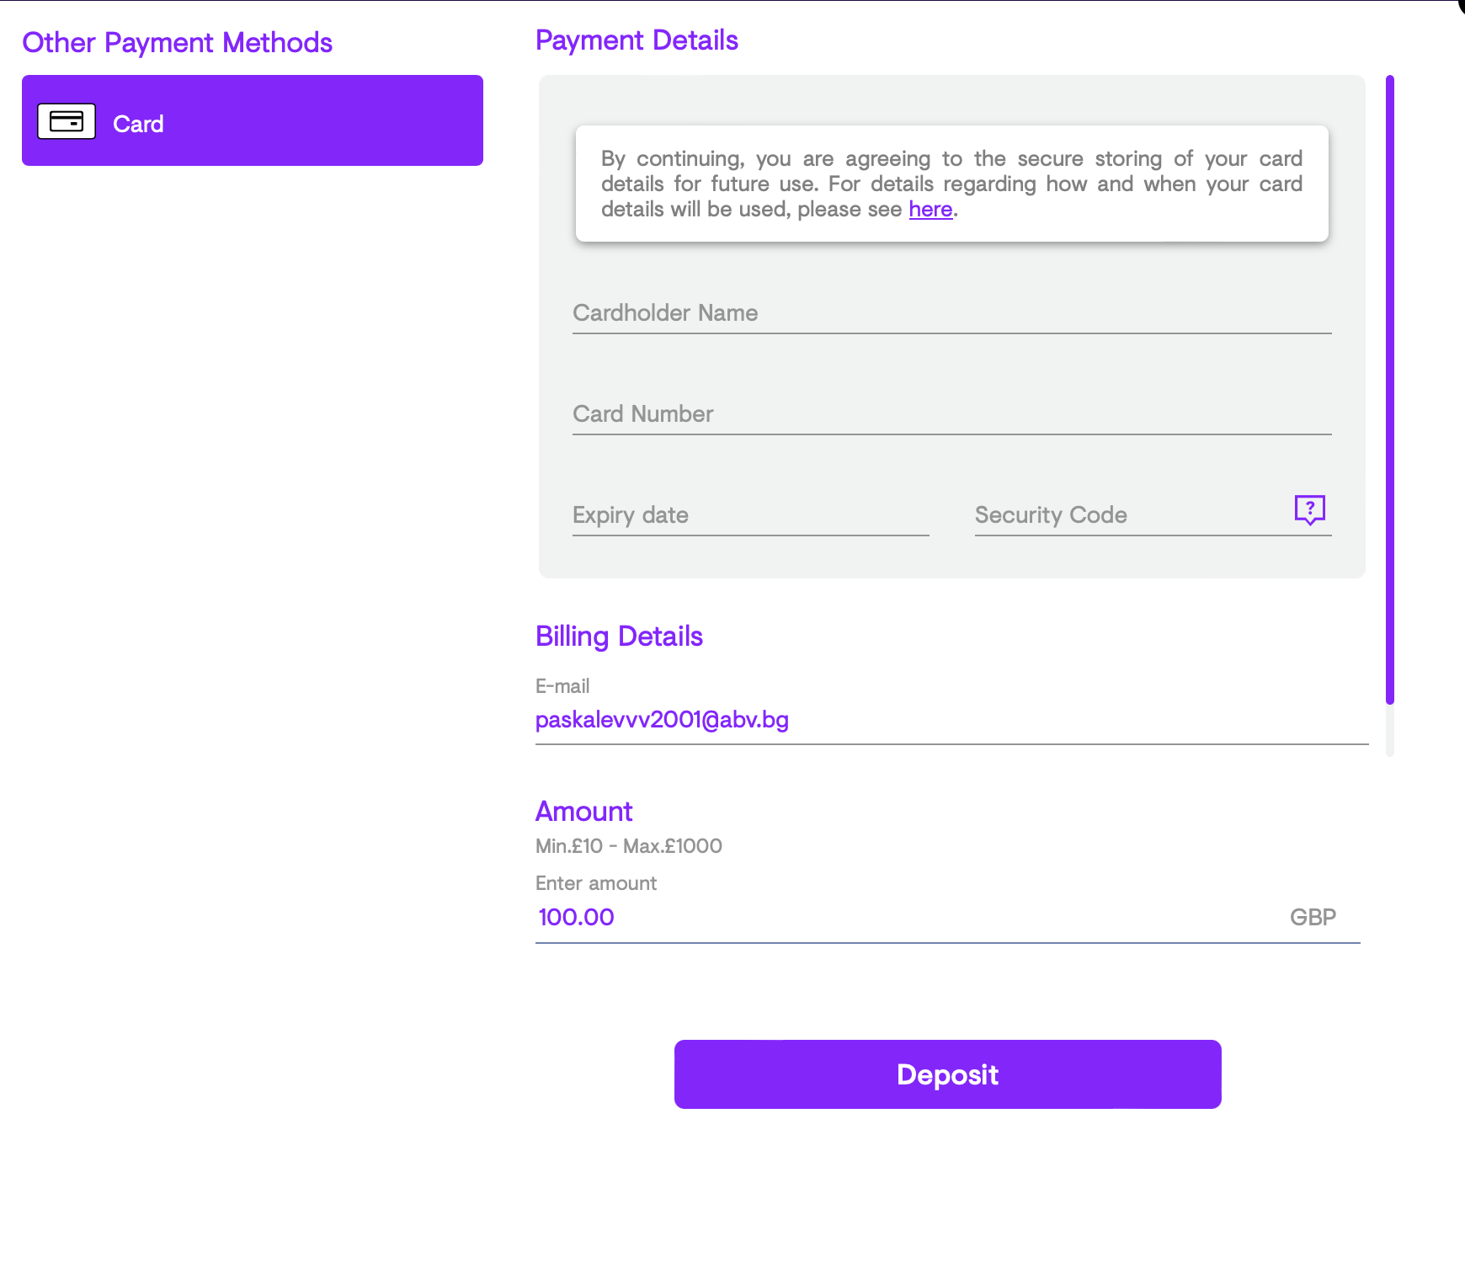Click the 'Billing Details' heading
The height and width of the screenshot is (1268, 1465).
[619, 637]
